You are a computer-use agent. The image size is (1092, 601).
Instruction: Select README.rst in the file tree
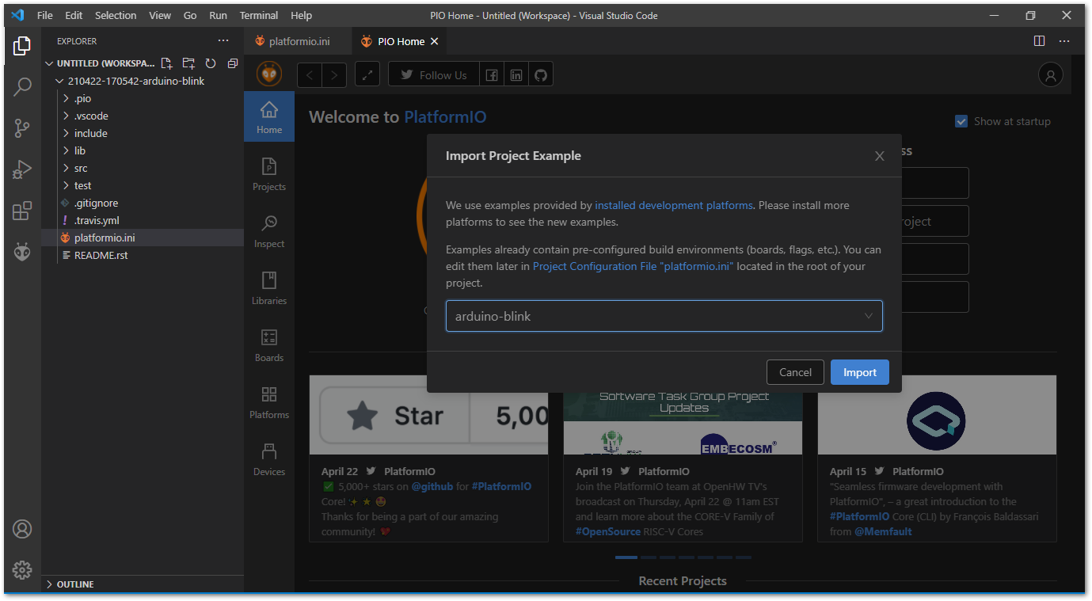(x=101, y=255)
